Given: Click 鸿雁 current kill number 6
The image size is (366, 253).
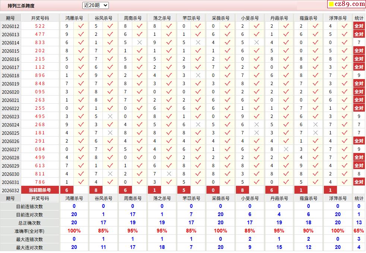Looking at the screenshot, I should coord(67,190).
